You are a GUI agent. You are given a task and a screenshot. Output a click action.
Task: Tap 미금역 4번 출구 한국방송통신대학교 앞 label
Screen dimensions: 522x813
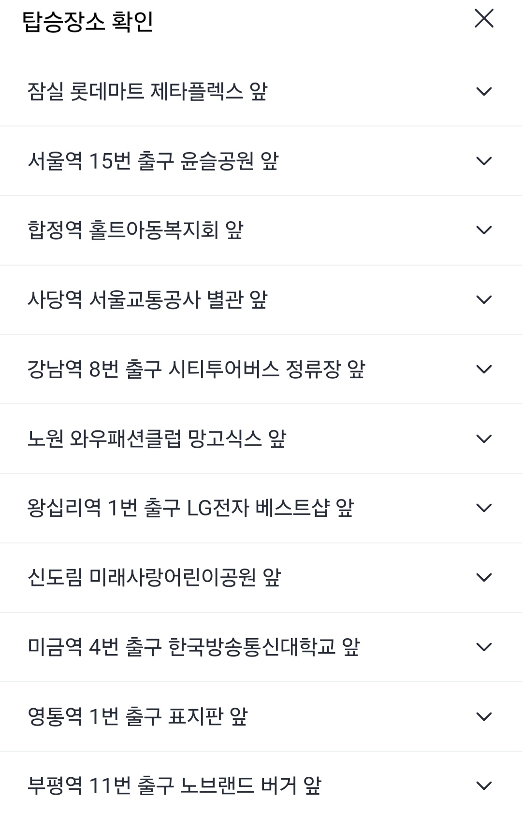[x=193, y=647]
